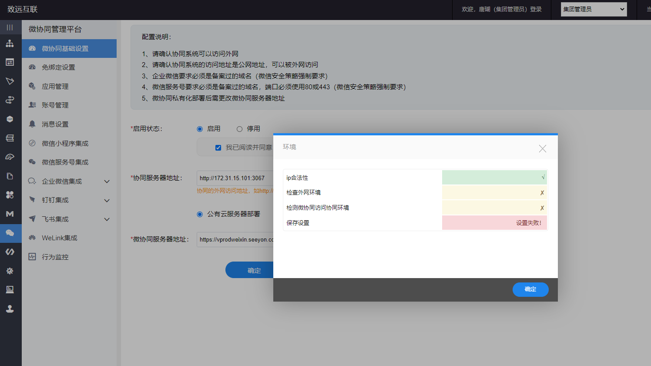651x366 pixels.
Task: Click the blue 确定 button on the form
Action: (x=249, y=270)
